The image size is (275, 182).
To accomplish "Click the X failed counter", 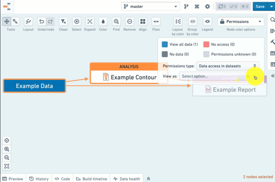I will [245, 6].
